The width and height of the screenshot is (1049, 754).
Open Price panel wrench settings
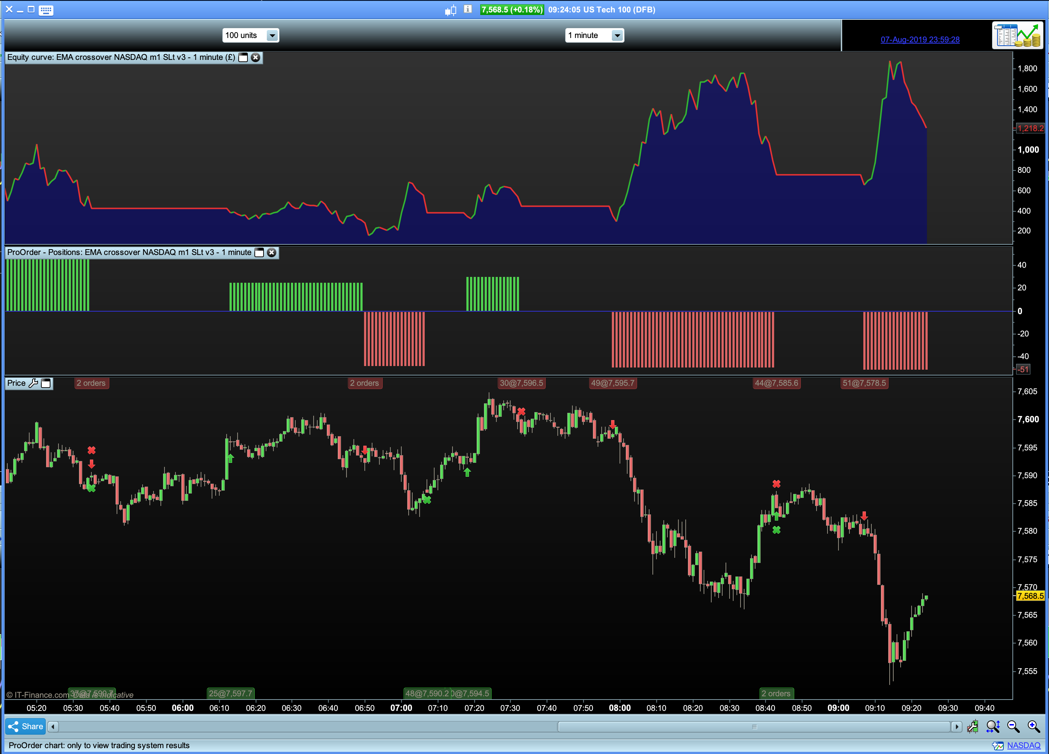point(33,383)
